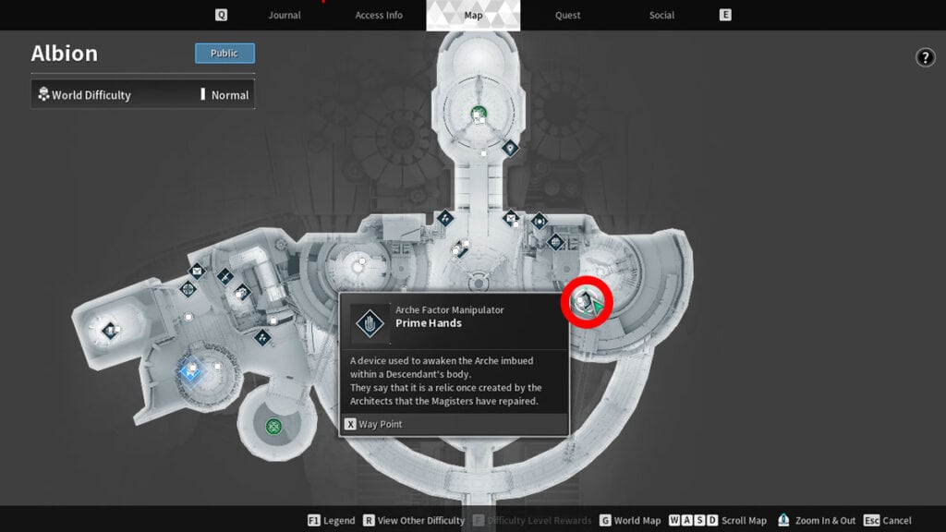Click the Public session button
The width and height of the screenshot is (946, 532).
tap(224, 53)
